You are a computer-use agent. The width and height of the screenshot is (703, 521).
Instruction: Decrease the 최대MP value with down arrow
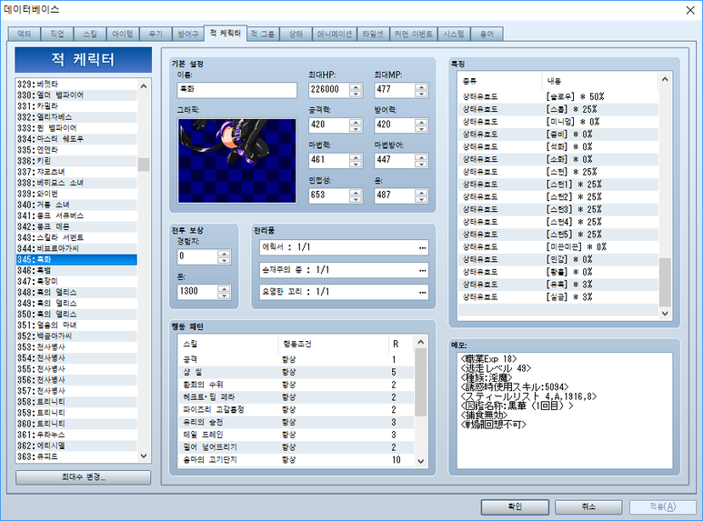point(421,94)
